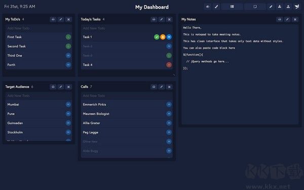Open the paintbrush theme tool
This screenshot has height=190, width=304.
click(x=216, y=7)
